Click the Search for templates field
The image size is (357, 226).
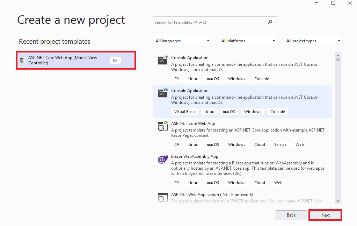[x=210, y=22]
